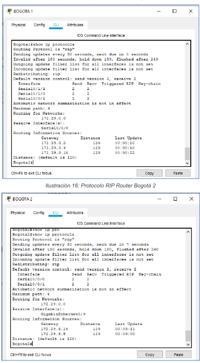The width and height of the screenshot is (200, 363).
Task: Click last update 00:00:11 in BOGOTA 2
Action: pos(125,329)
